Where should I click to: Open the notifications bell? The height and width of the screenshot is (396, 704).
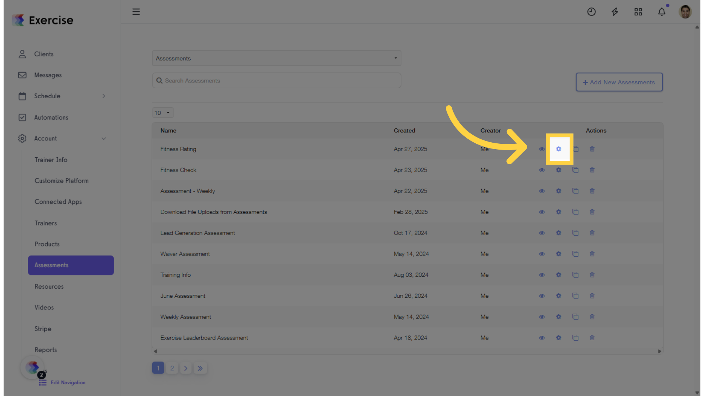(x=662, y=12)
